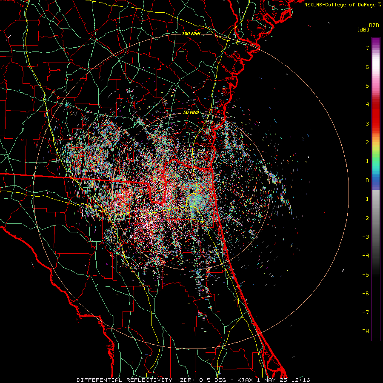Click the -5 value on the color scale
Image resolution: width=383 pixels, height=383 pixels.
pyautogui.click(x=366, y=275)
